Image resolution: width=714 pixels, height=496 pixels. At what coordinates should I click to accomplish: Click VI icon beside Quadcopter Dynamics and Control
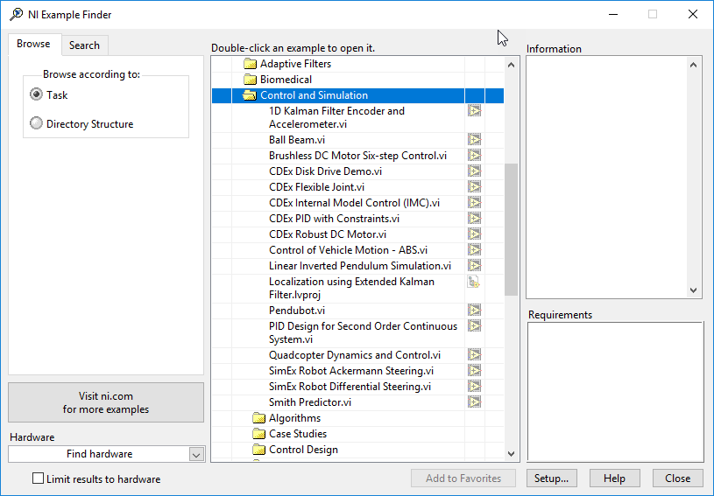474,354
